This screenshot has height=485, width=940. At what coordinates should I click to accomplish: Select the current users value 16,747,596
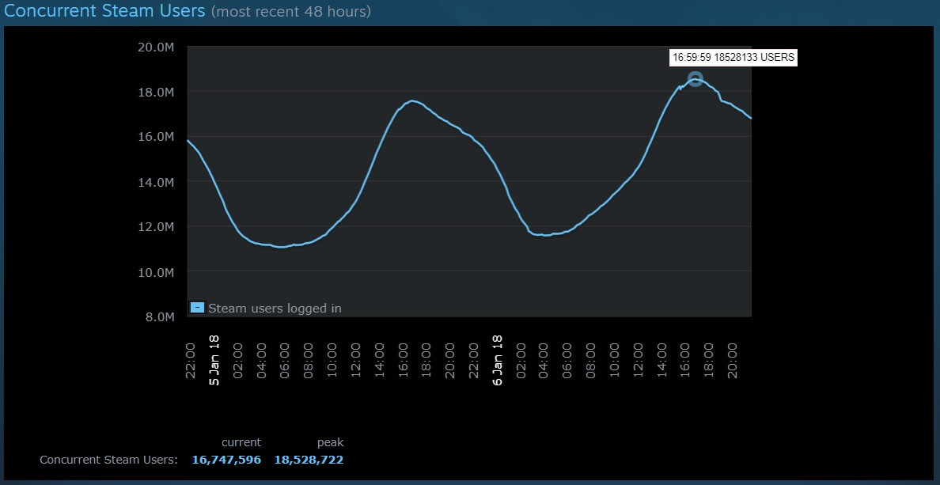click(x=226, y=460)
